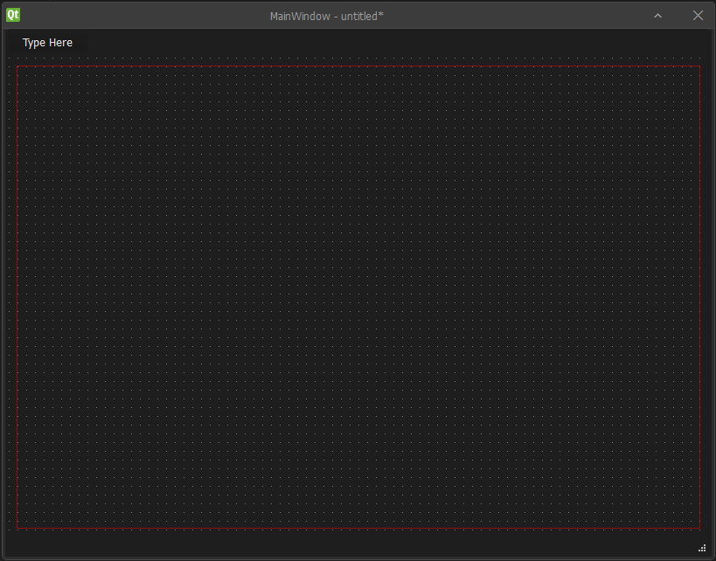716x561 pixels.
Task: Close the MainWindow - untitled* form
Action: point(698,16)
